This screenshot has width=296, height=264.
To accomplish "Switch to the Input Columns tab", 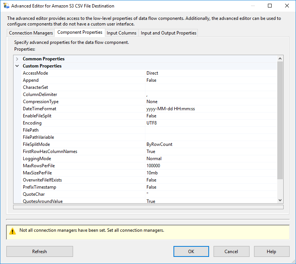I will click(121, 33).
